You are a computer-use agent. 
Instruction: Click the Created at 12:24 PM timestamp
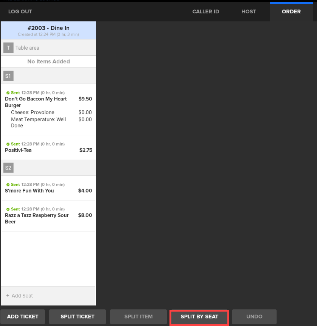(x=48, y=34)
